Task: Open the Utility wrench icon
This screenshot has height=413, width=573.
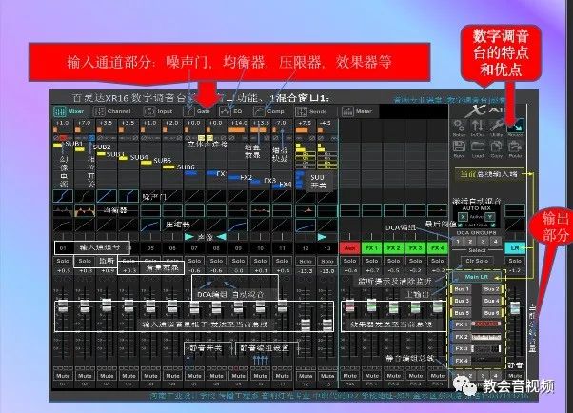Action: tap(497, 128)
